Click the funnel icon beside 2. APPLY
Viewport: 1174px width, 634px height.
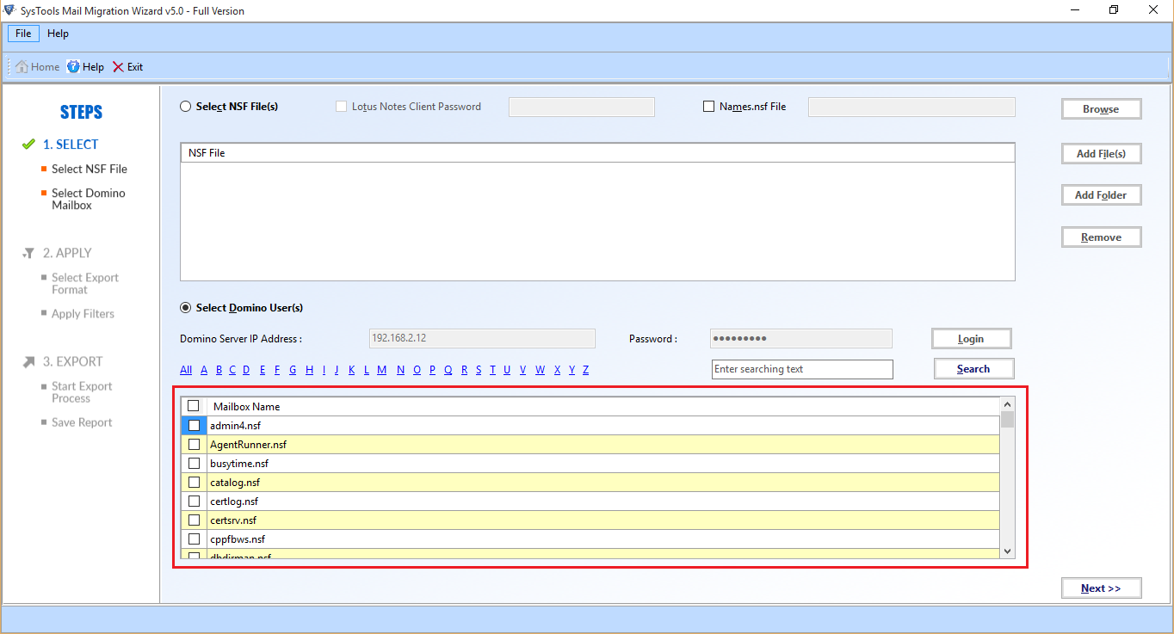point(28,253)
